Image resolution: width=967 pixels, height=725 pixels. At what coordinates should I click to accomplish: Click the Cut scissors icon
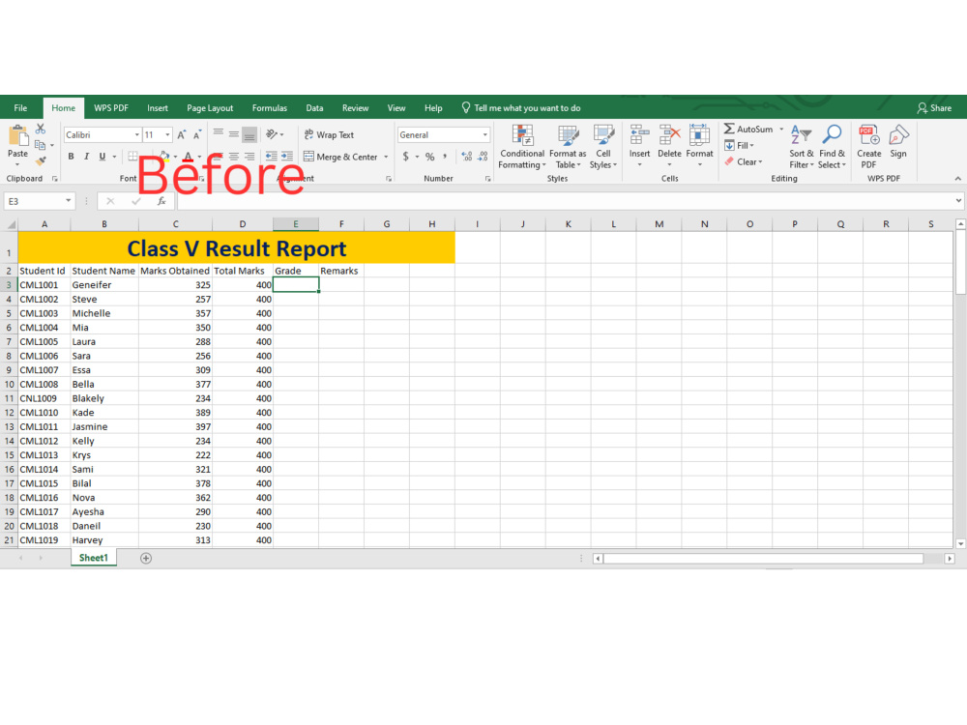point(41,129)
